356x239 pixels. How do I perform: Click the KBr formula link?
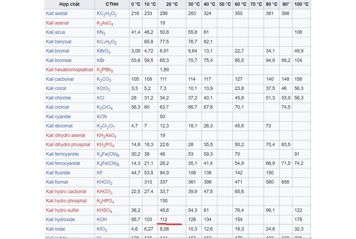[100, 61]
